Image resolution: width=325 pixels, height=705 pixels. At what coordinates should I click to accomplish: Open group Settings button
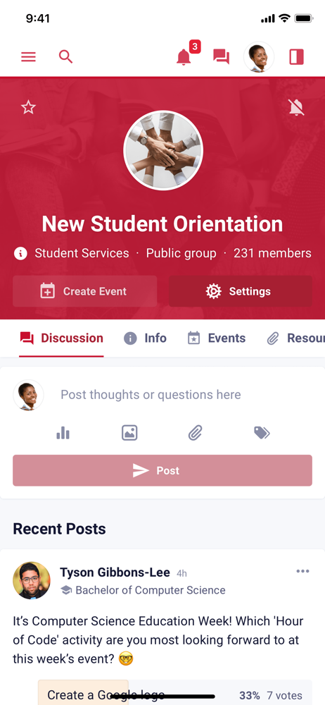[x=240, y=291]
